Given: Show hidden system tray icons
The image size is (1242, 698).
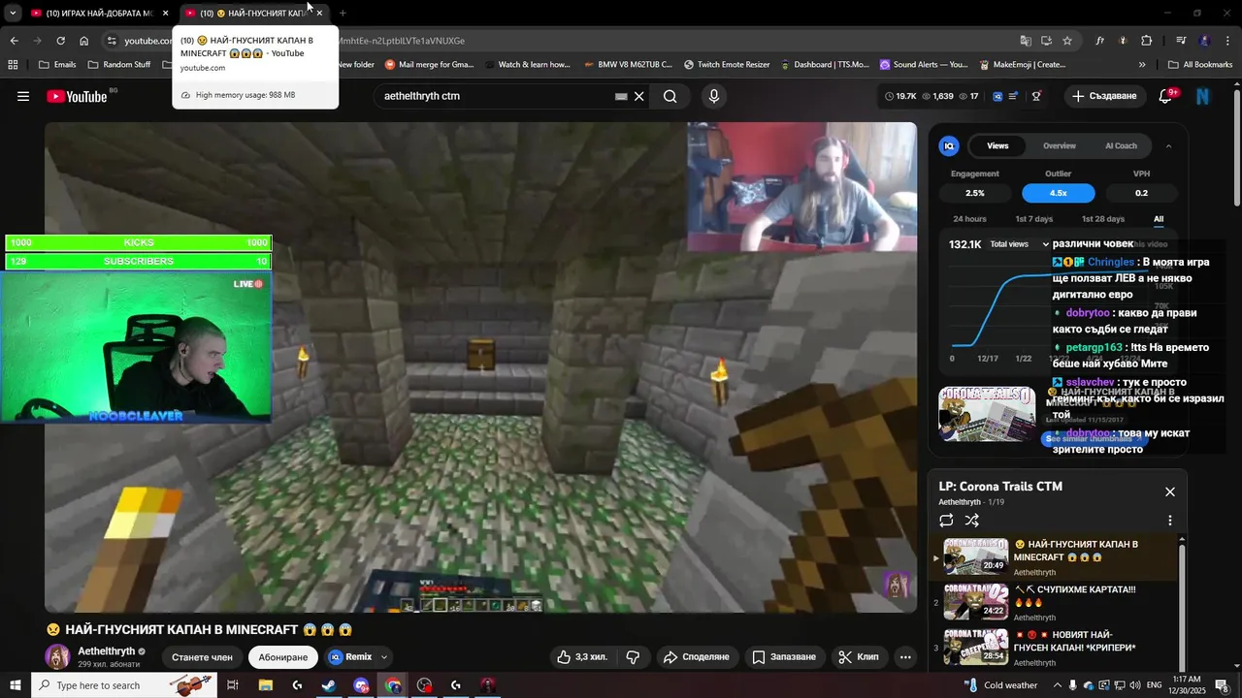Looking at the screenshot, I should pos(1058,685).
